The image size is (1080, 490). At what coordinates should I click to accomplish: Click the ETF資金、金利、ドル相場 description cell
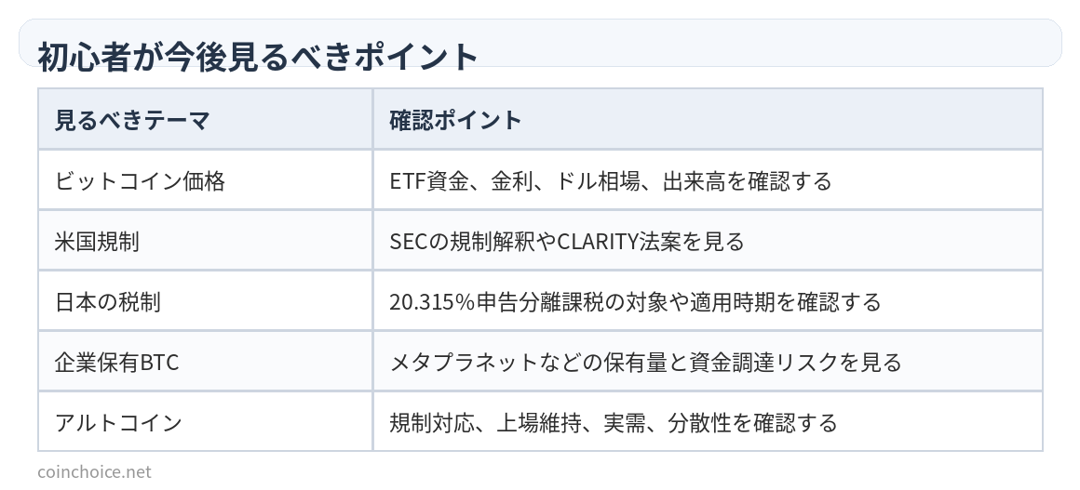pyautogui.click(x=708, y=180)
